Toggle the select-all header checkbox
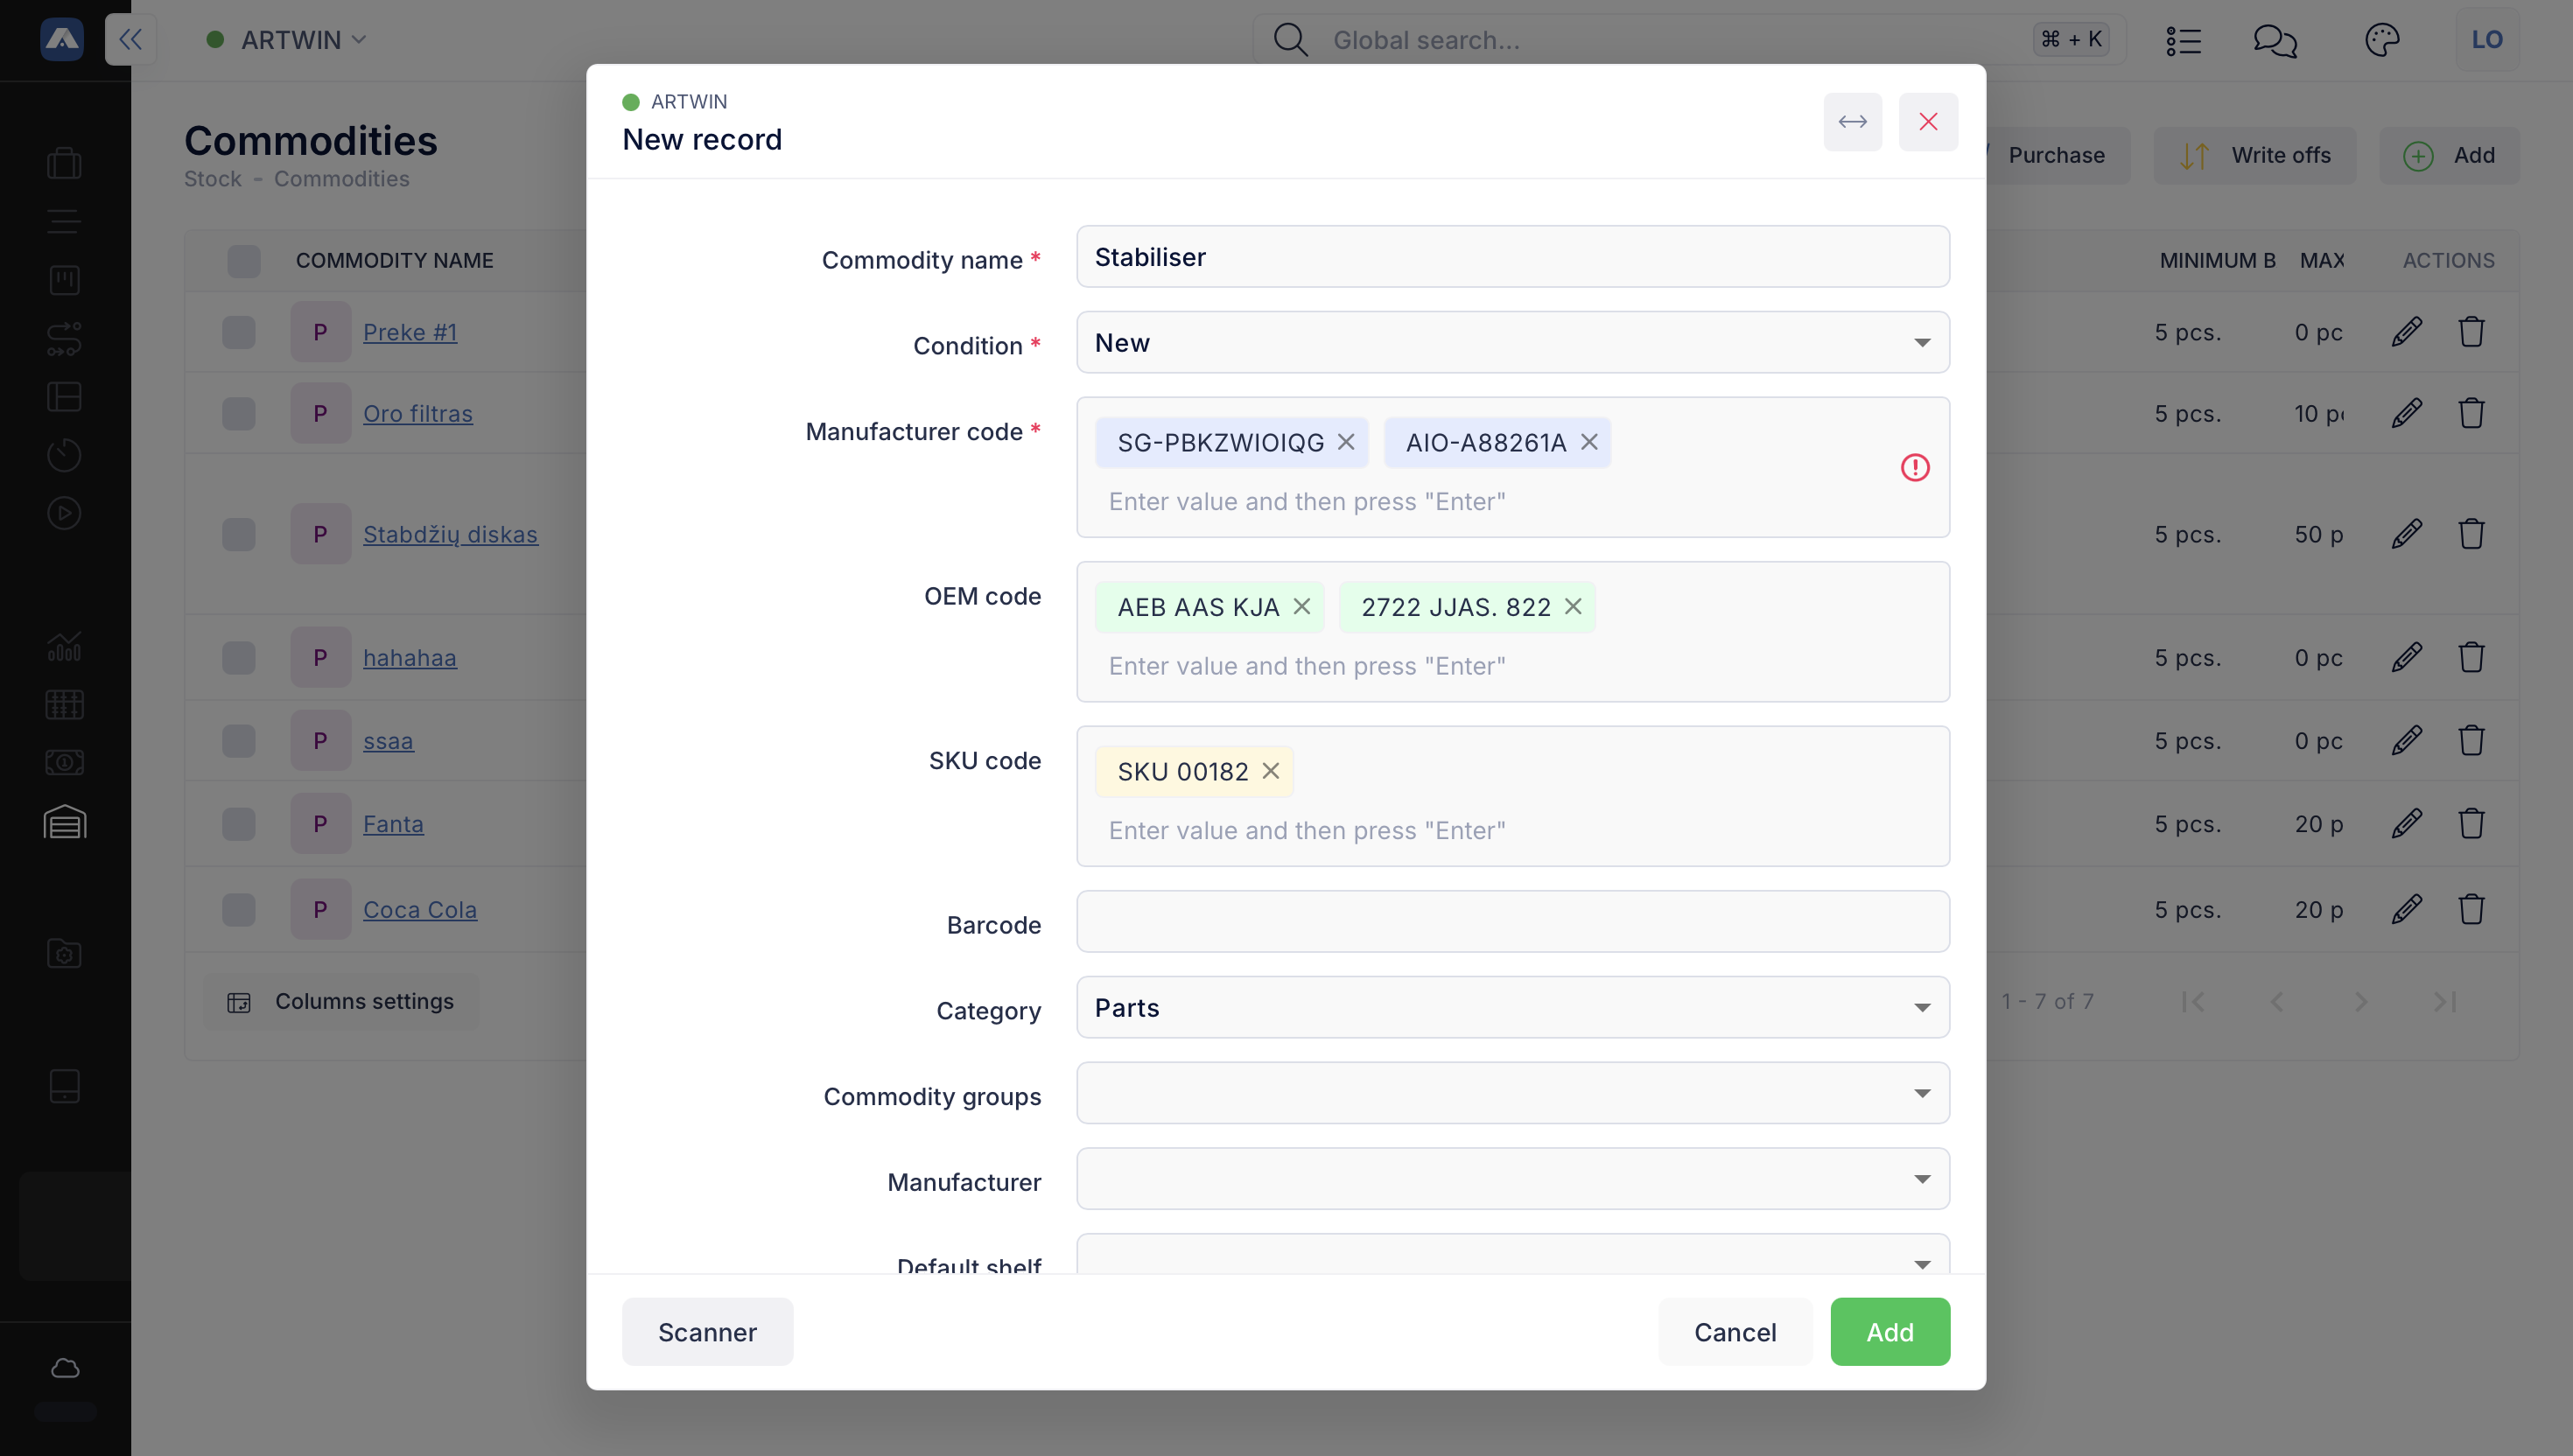Viewport: 2573px width, 1456px height. tap(244, 261)
